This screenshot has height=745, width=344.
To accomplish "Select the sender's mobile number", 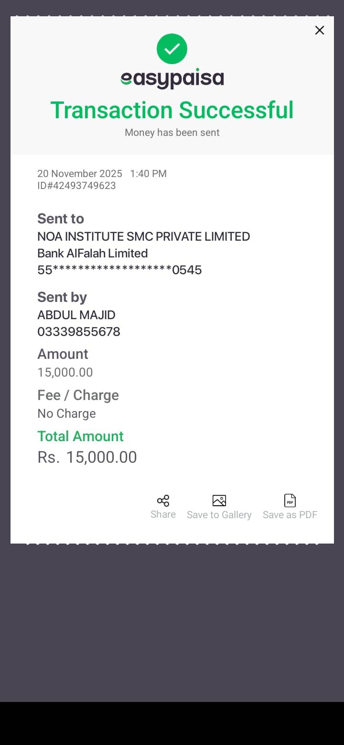I will 79,332.
